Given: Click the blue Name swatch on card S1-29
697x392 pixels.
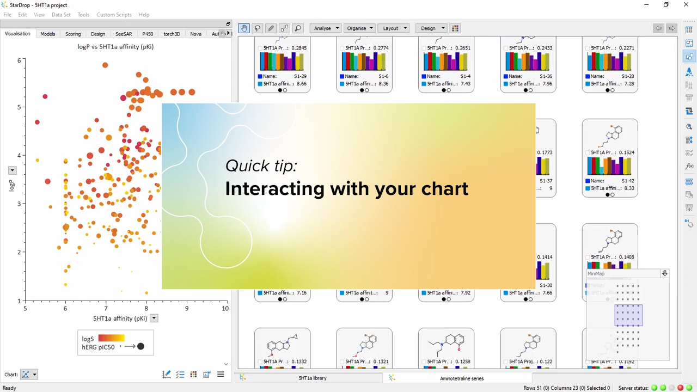Looking at the screenshot, I should click(x=260, y=77).
